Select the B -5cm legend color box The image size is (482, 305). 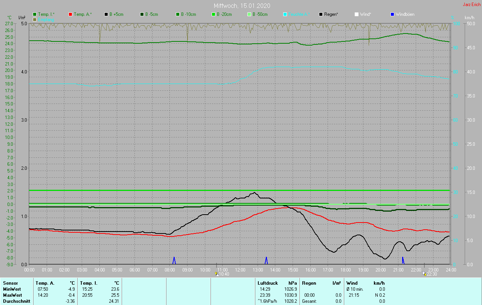142,14
